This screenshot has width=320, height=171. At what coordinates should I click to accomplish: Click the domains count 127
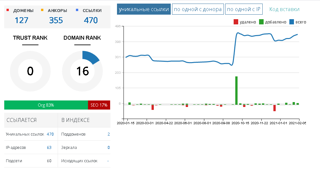(22, 20)
